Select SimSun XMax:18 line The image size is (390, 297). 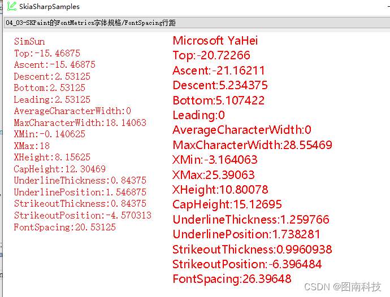pyautogui.click(x=32, y=146)
